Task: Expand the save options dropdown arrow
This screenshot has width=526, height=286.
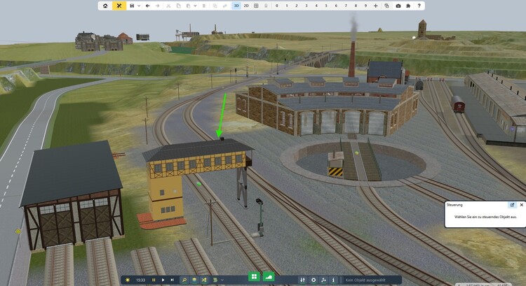Action: tap(139, 6)
